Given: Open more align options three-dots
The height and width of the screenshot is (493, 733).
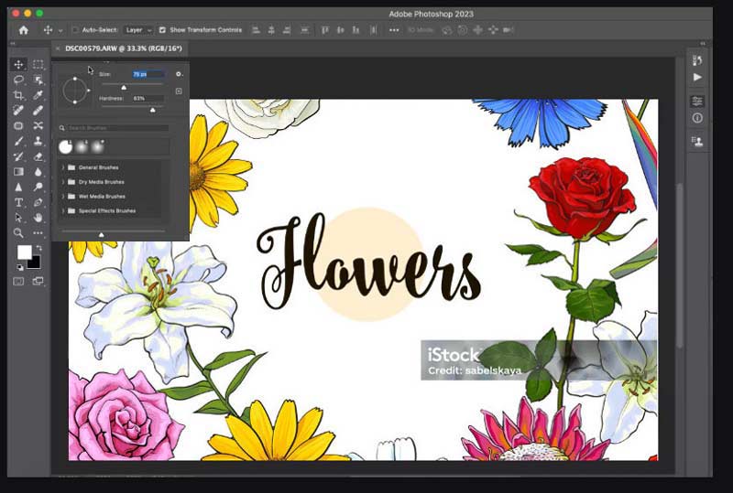Looking at the screenshot, I should (x=394, y=30).
